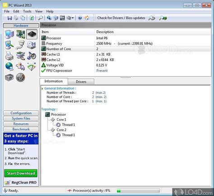Click the globe-with-monitor toolbar icon

(x=49, y=18)
